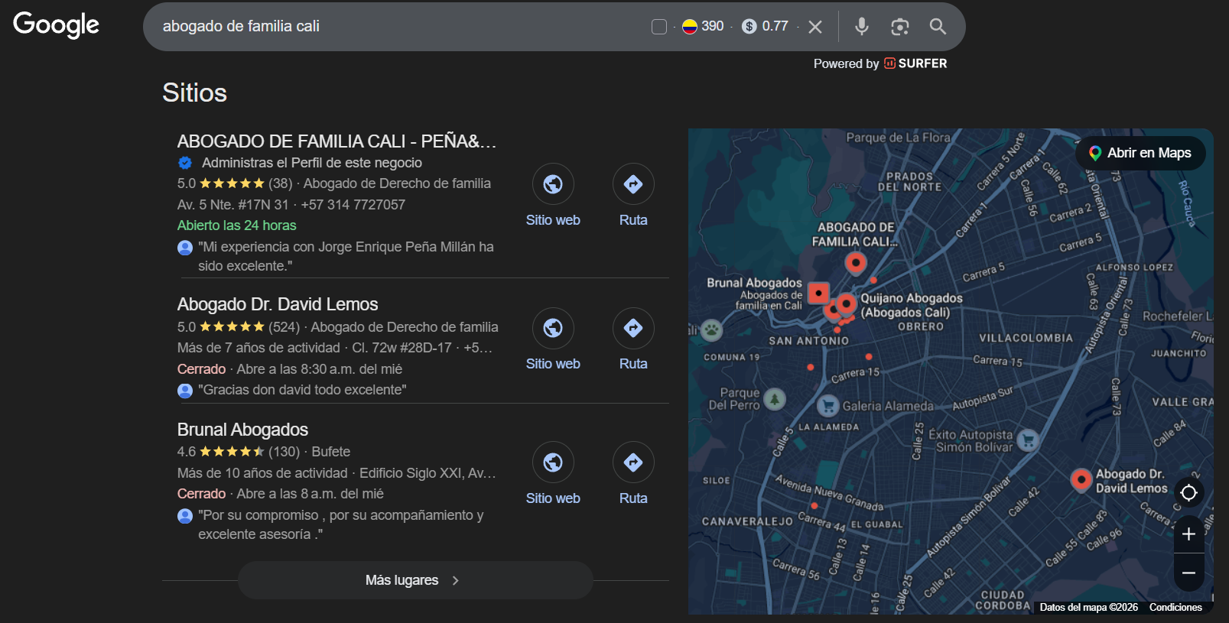1229x623 pixels.
Task: Open the SURFER powered-by link
Action: click(915, 63)
